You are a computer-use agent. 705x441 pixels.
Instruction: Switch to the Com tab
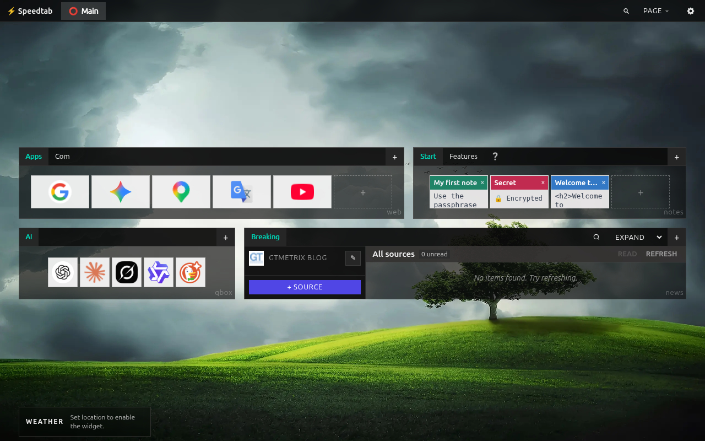[x=62, y=157]
